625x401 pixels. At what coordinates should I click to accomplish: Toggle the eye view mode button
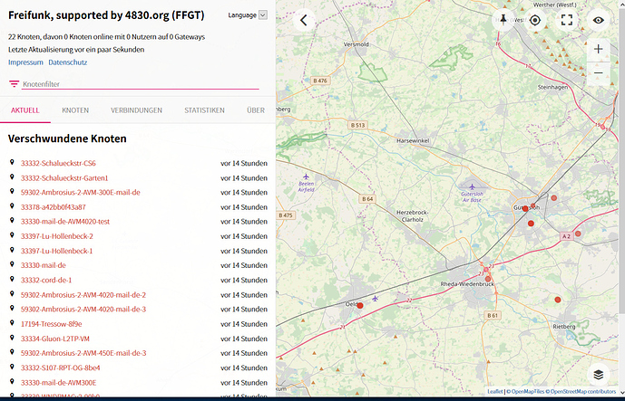599,20
